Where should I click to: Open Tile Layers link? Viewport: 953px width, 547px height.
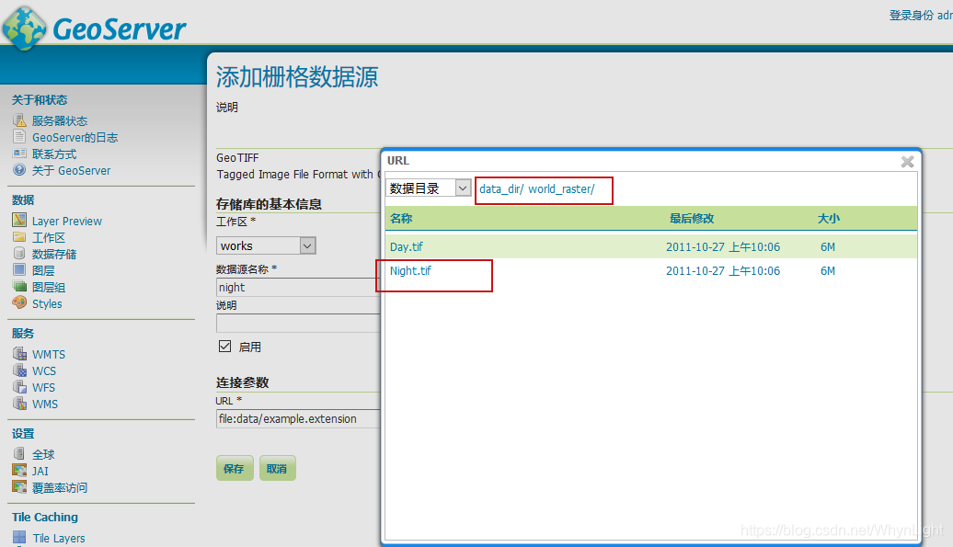[59, 538]
